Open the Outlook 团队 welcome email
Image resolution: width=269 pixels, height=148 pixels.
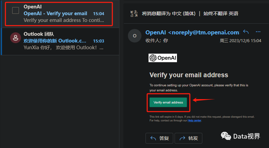pos(60,41)
